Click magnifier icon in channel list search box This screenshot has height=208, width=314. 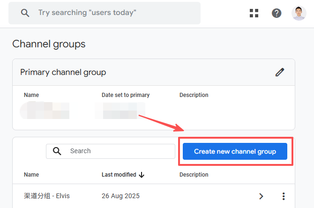pyautogui.click(x=57, y=151)
